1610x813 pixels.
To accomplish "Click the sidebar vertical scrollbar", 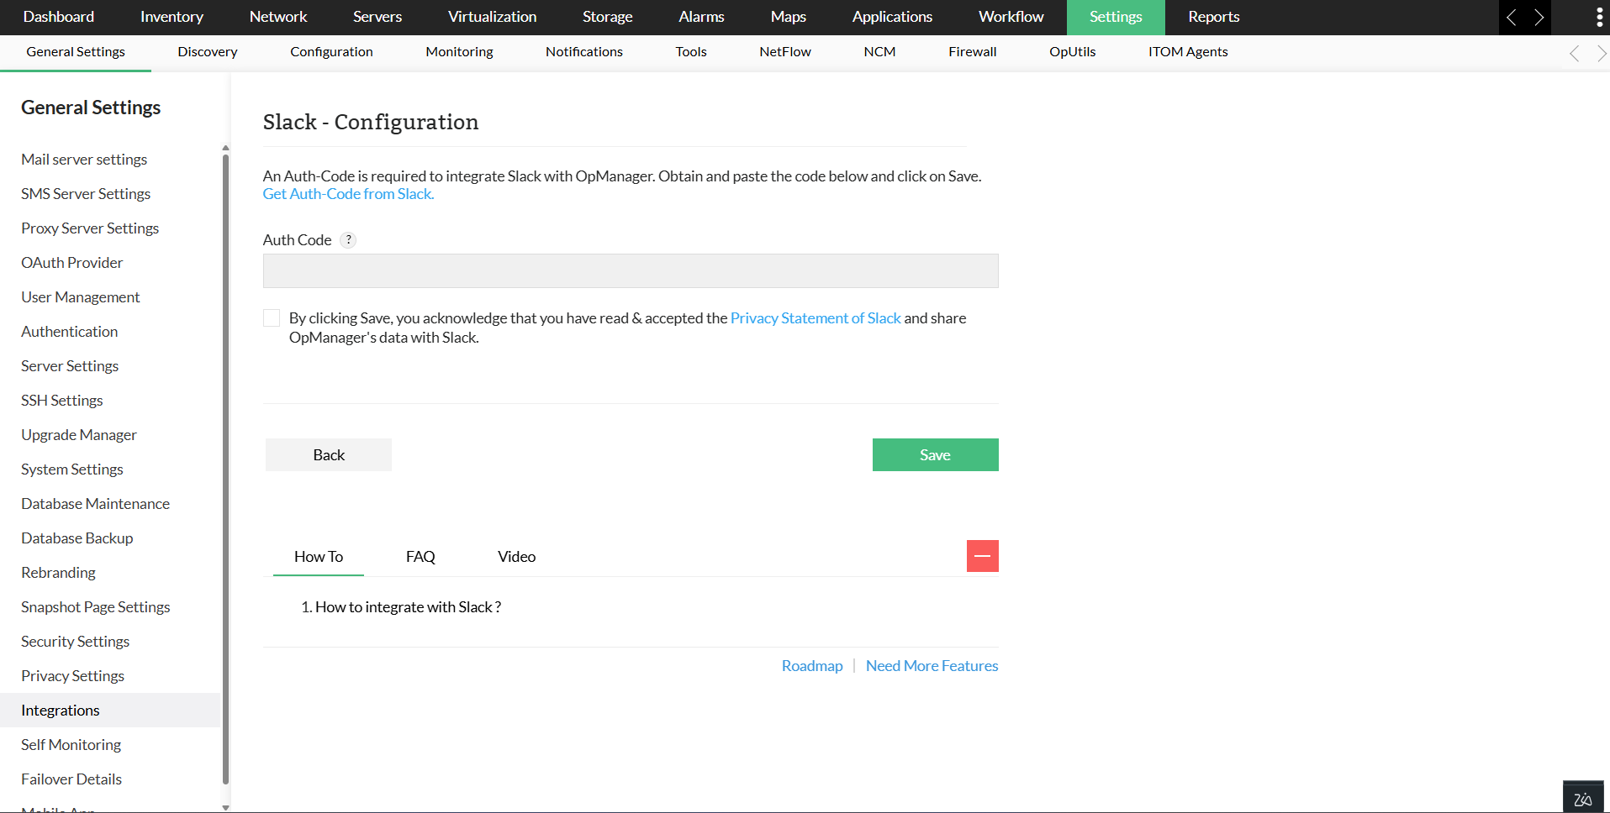I will [225, 469].
